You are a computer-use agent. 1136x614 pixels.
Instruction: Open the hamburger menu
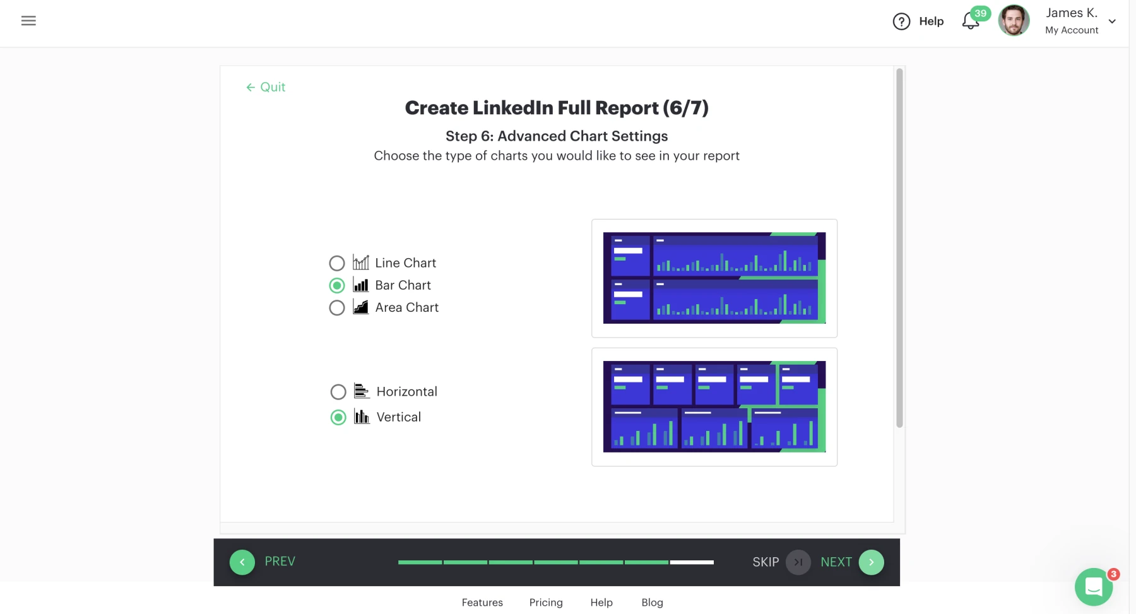click(28, 21)
